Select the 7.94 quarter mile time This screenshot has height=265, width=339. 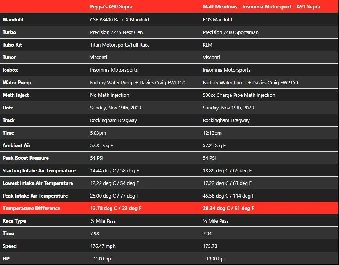point(207,234)
